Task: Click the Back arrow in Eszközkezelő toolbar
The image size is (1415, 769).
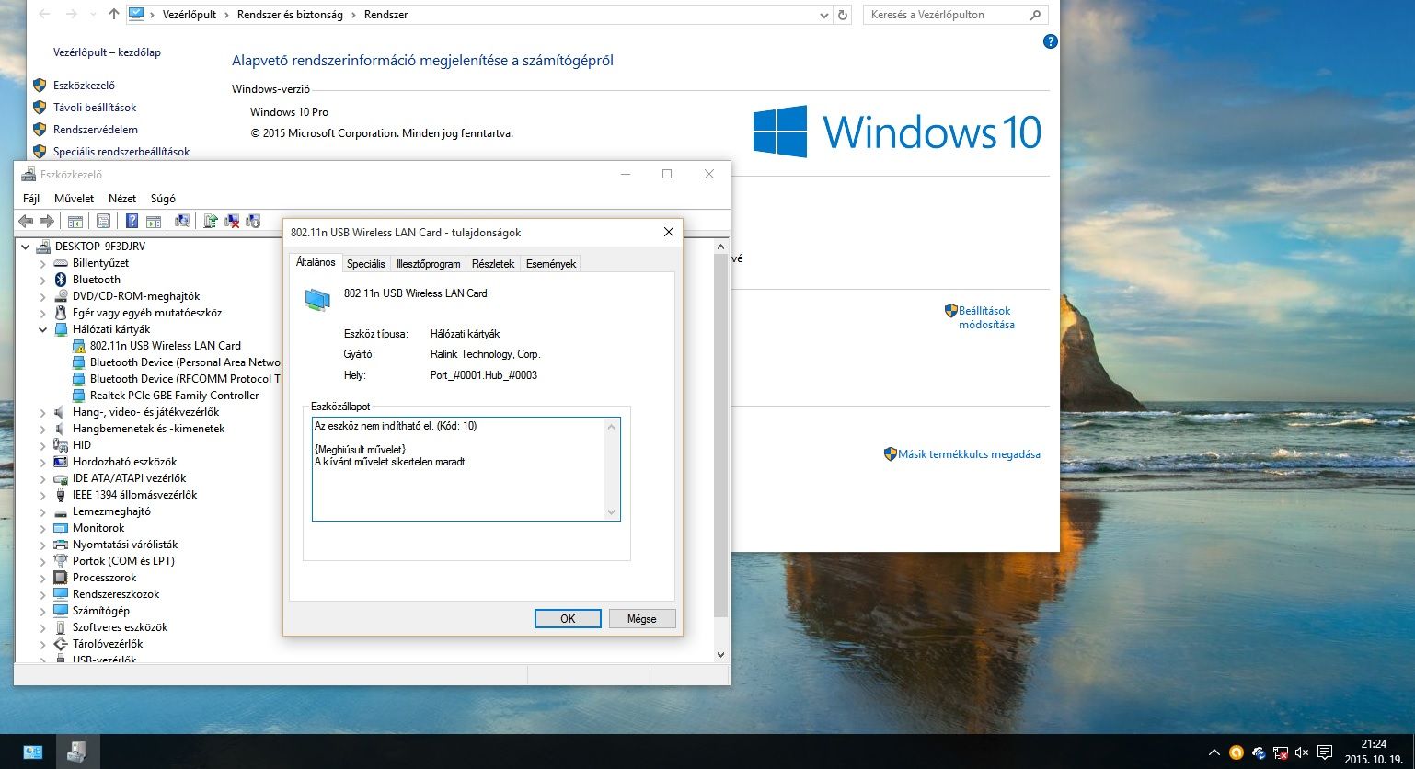Action: pos(26,221)
